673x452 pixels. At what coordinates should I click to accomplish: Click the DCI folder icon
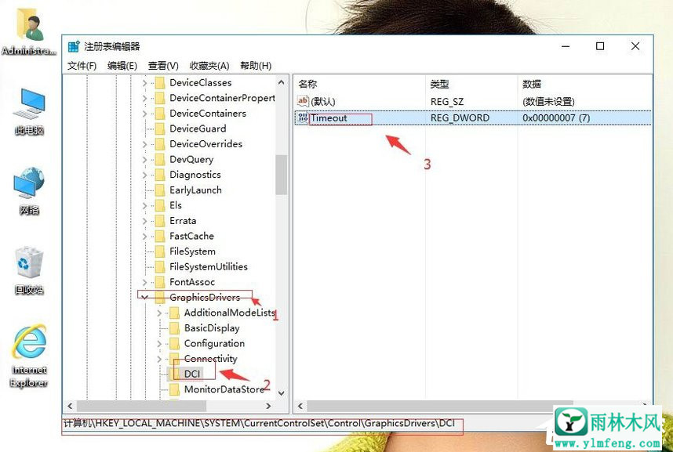(174, 374)
